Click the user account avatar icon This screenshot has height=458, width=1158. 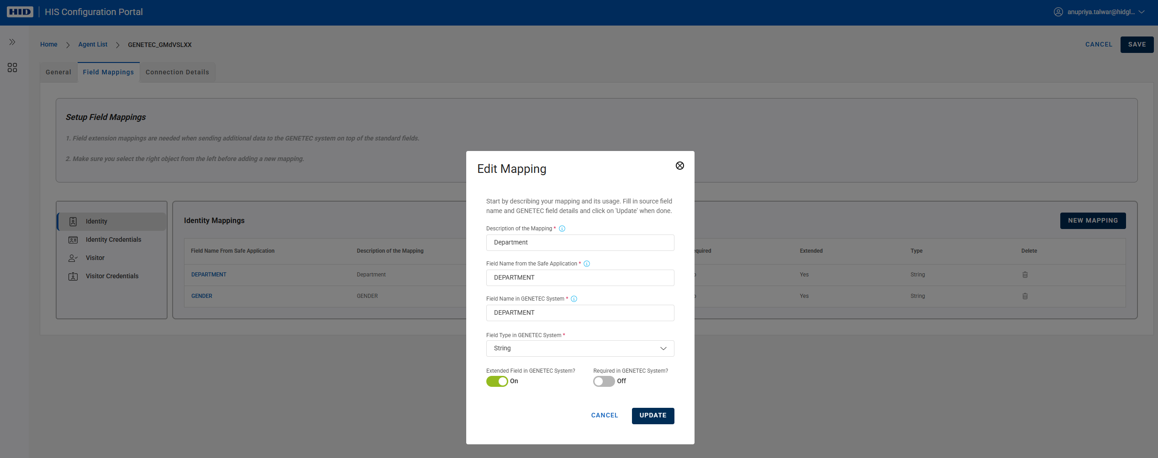pos(1058,12)
